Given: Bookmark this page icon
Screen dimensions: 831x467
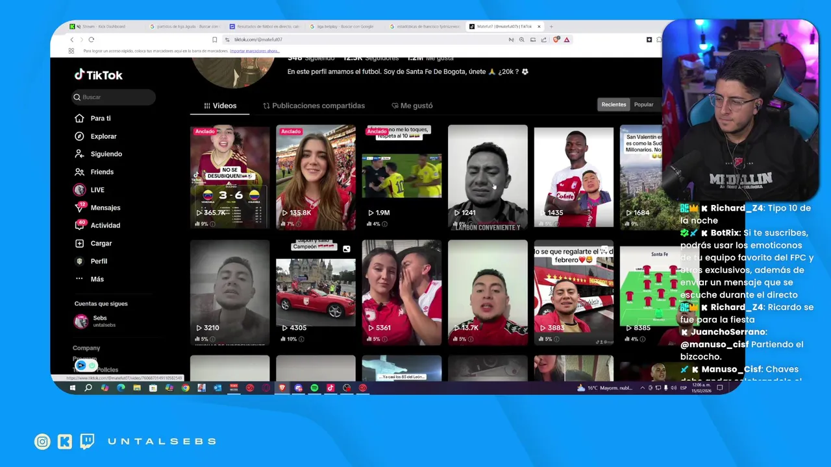Looking at the screenshot, I should click(215, 40).
